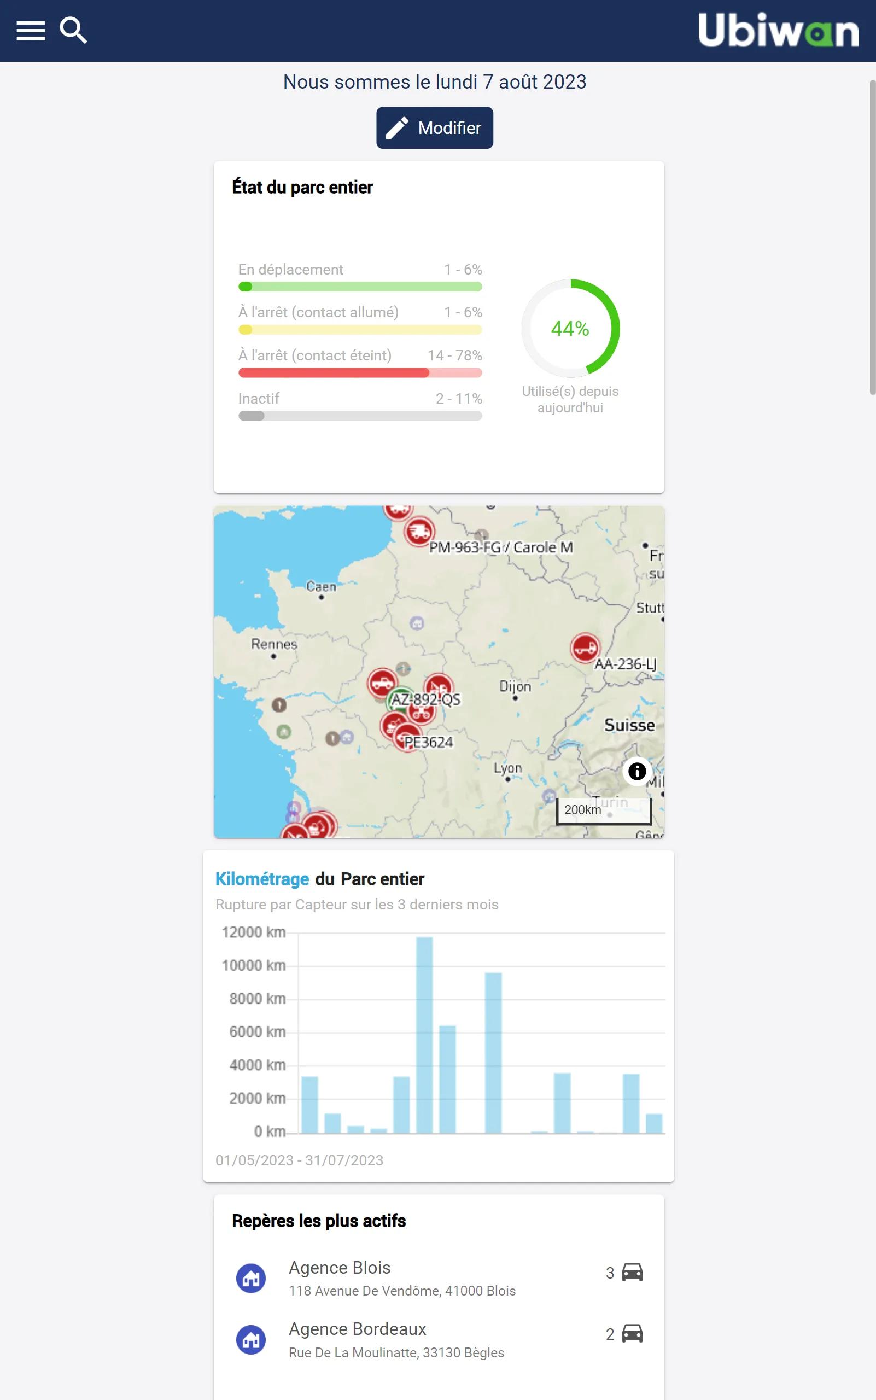
Task: Click the "14 - 78%" value
Action: (x=455, y=355)
